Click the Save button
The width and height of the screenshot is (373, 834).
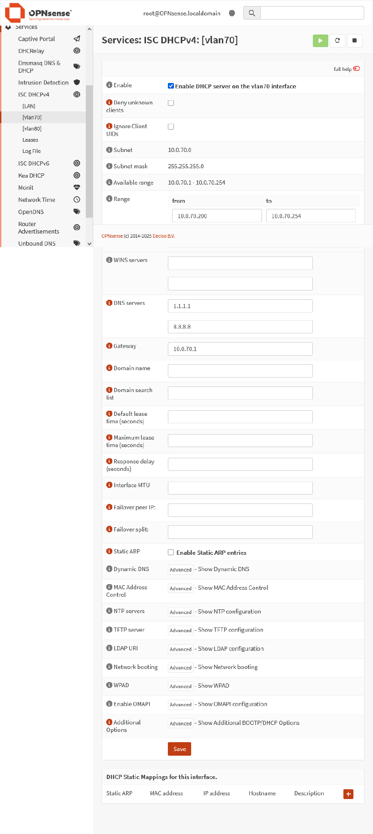click(x=180, y=749)
